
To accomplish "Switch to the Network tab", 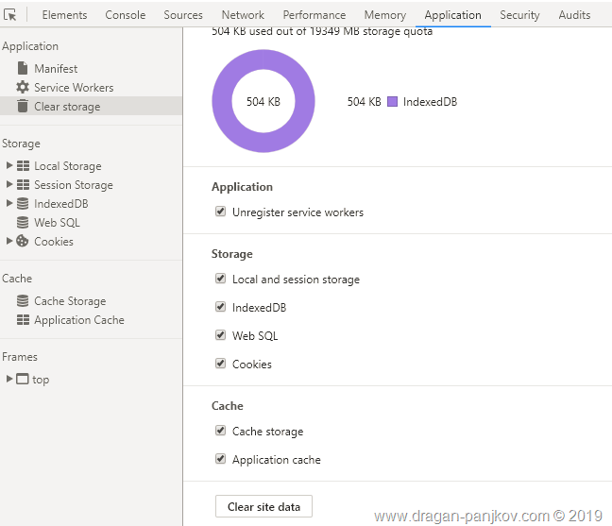I will coord(243,15).
